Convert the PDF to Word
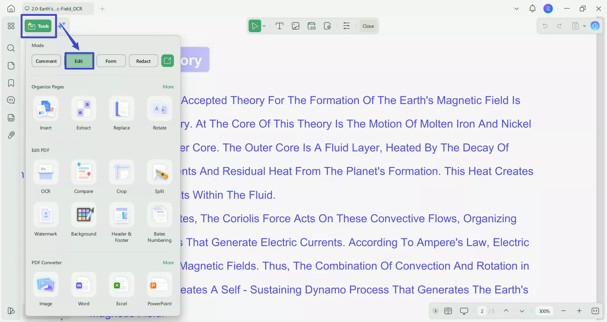This screenshot has width=607, height=322. point(83,289)
